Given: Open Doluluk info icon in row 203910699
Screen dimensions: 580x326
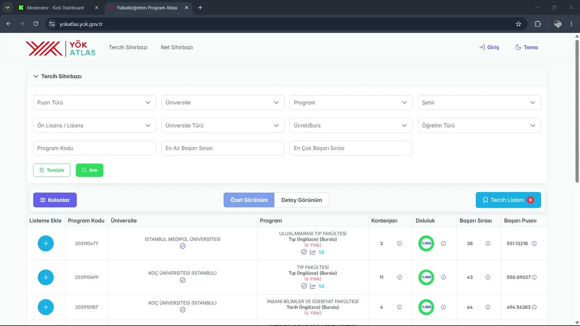Looking at the screenshot, I should pos(443,277).
